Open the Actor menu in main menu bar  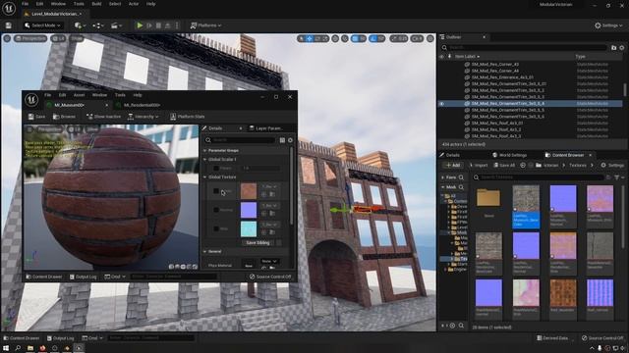(x=134, y=4)
